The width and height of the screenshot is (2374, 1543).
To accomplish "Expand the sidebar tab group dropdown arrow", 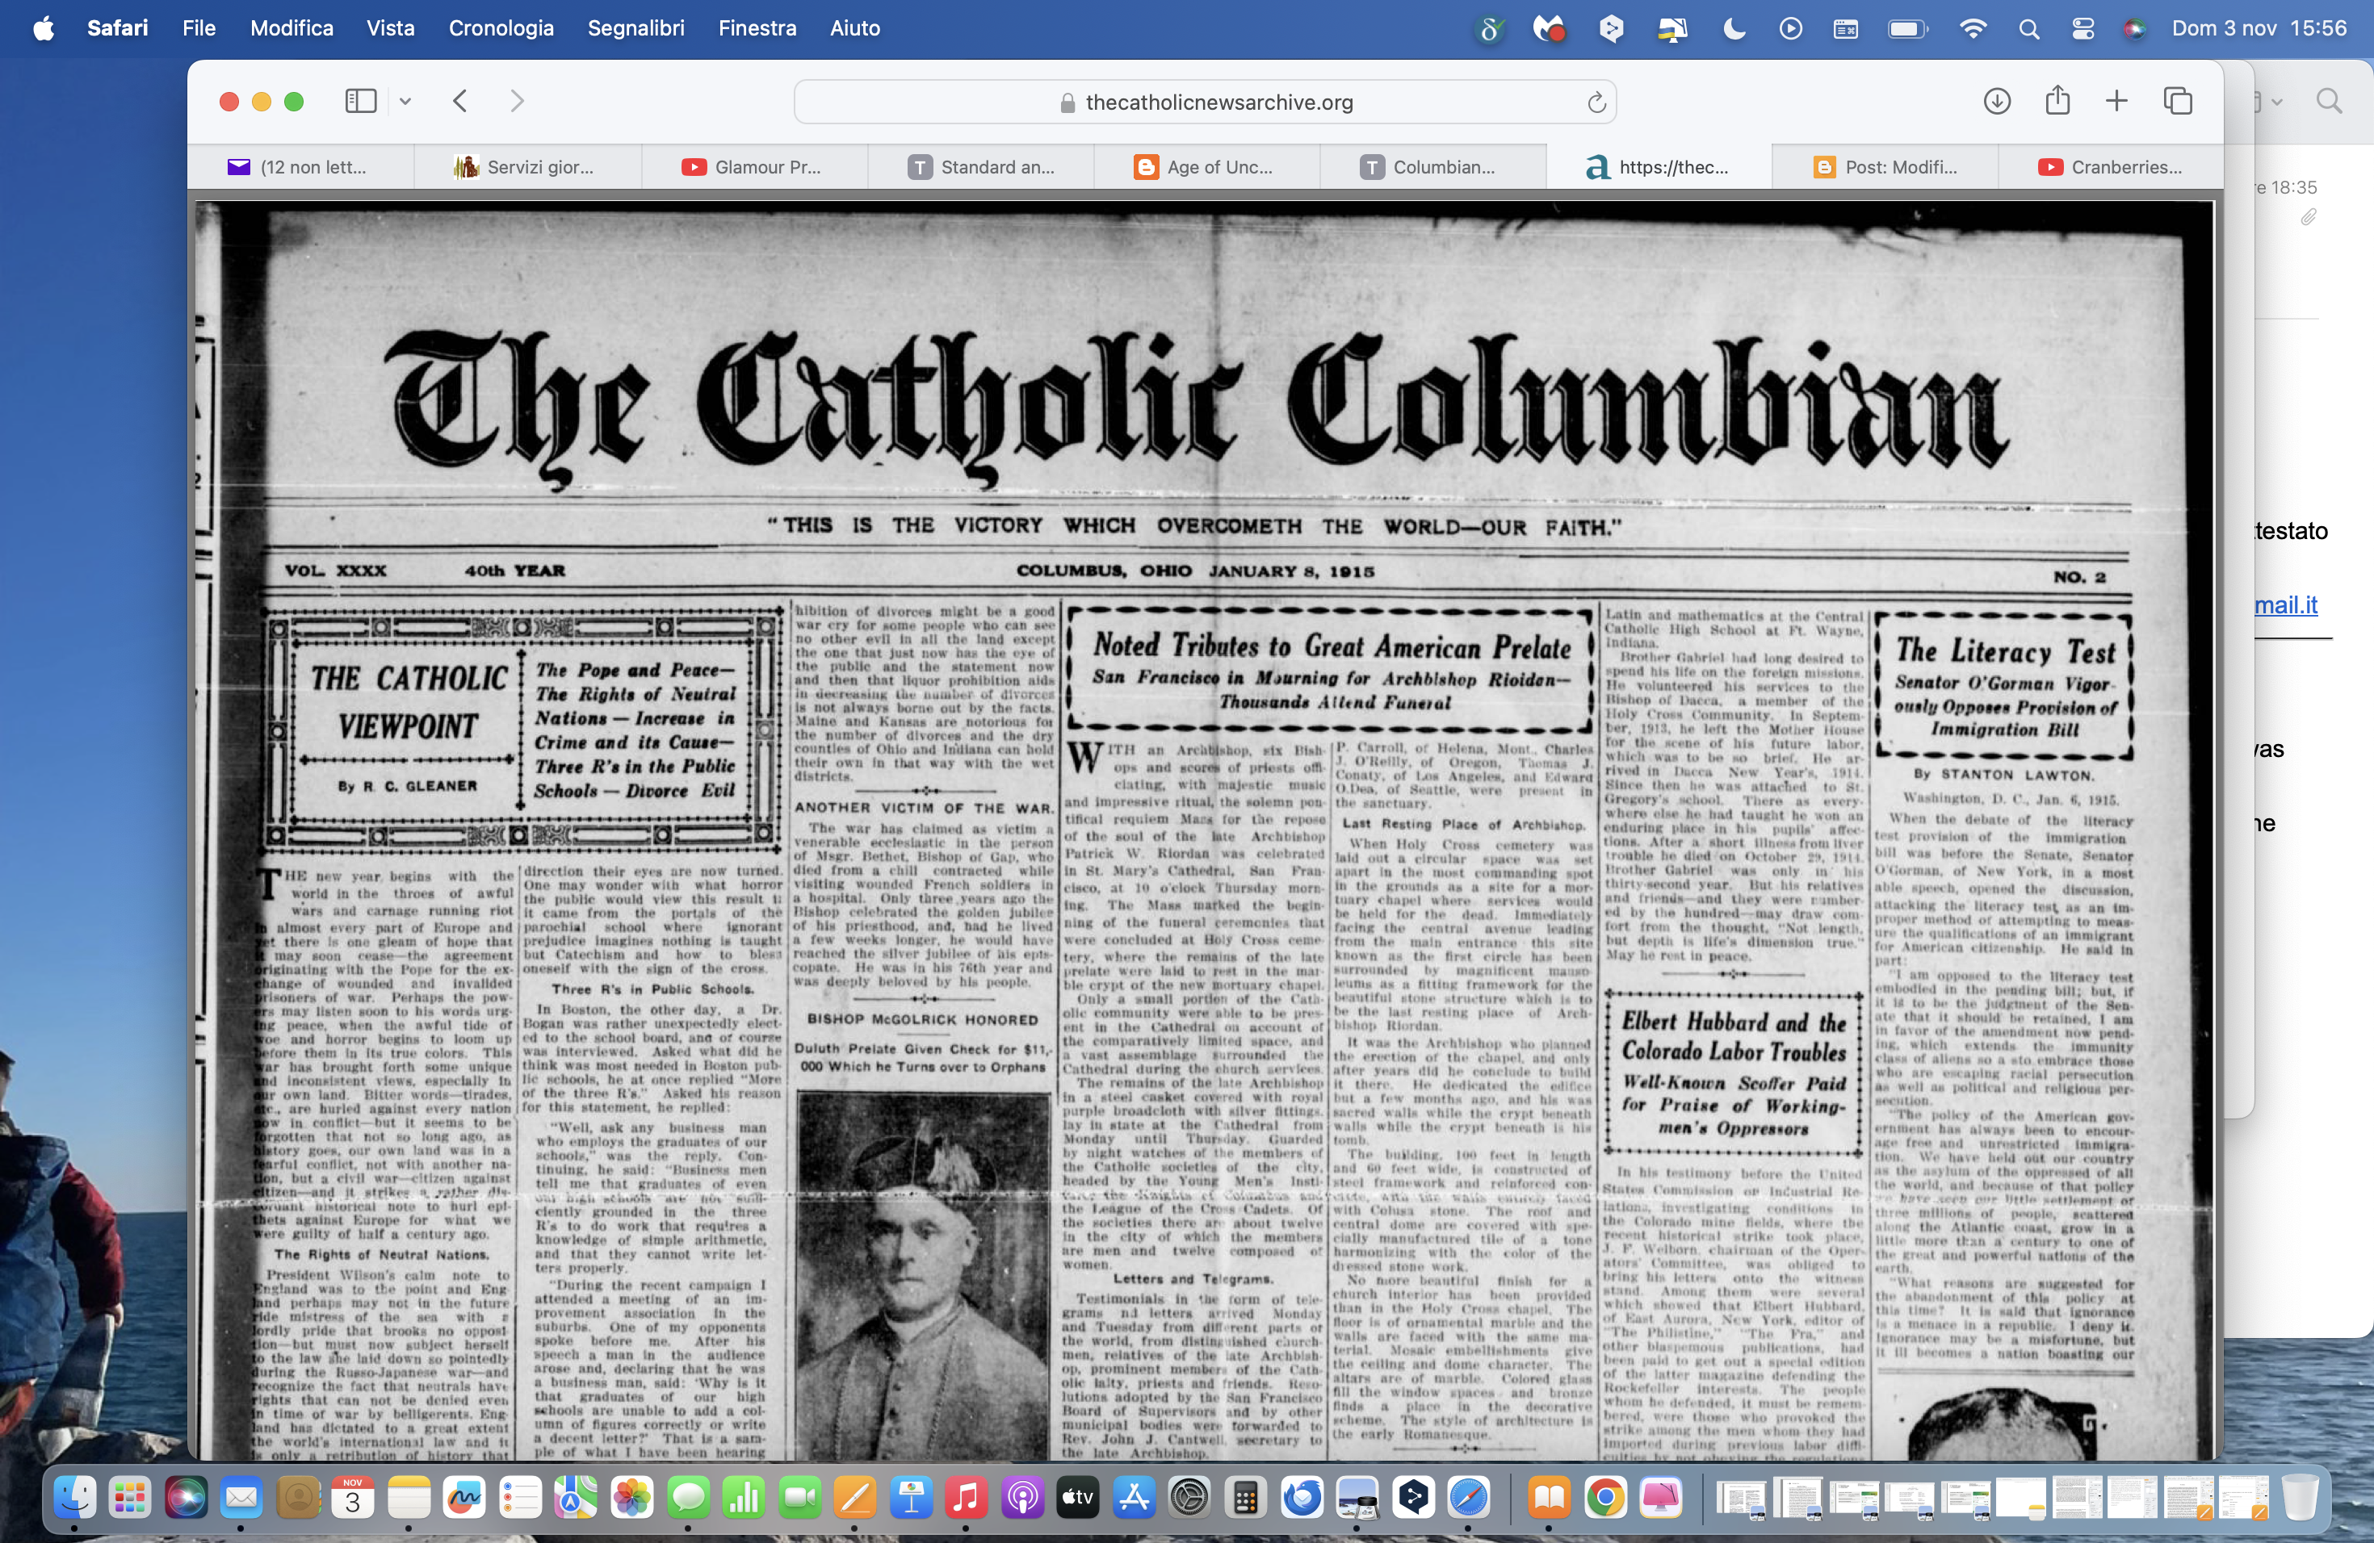I will (x=405, y=102).
